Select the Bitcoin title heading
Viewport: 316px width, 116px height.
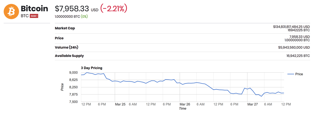coord(34,8)
